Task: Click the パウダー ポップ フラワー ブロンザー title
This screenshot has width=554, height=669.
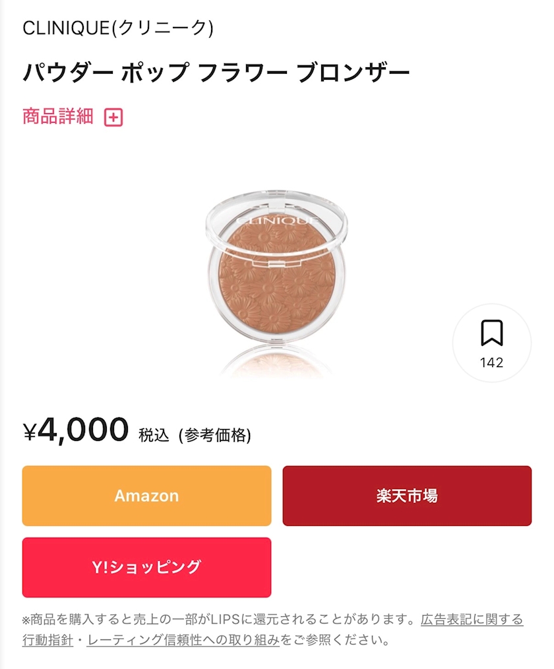Action: coord(216,72)
